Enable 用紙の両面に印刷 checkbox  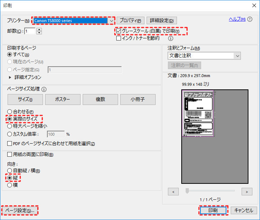tap(10, 155)
